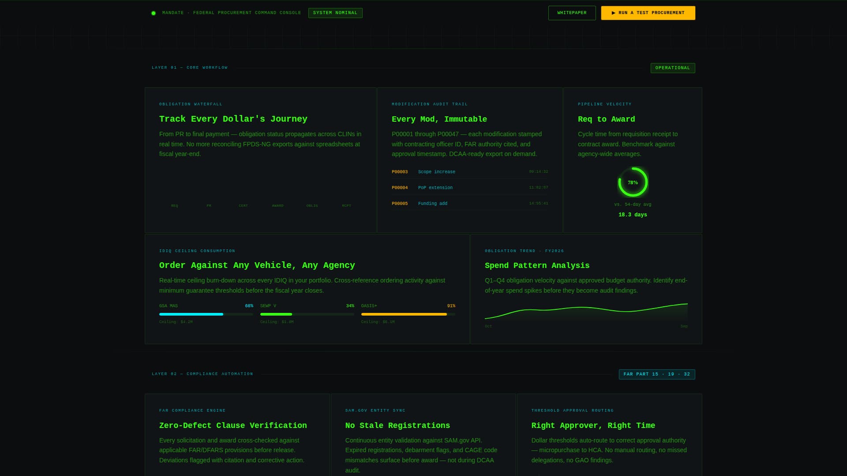This screenshot has height=476, width=847.
Task: Select the AWARD stage in the obligation waterfall
Action: pos(277,205)
